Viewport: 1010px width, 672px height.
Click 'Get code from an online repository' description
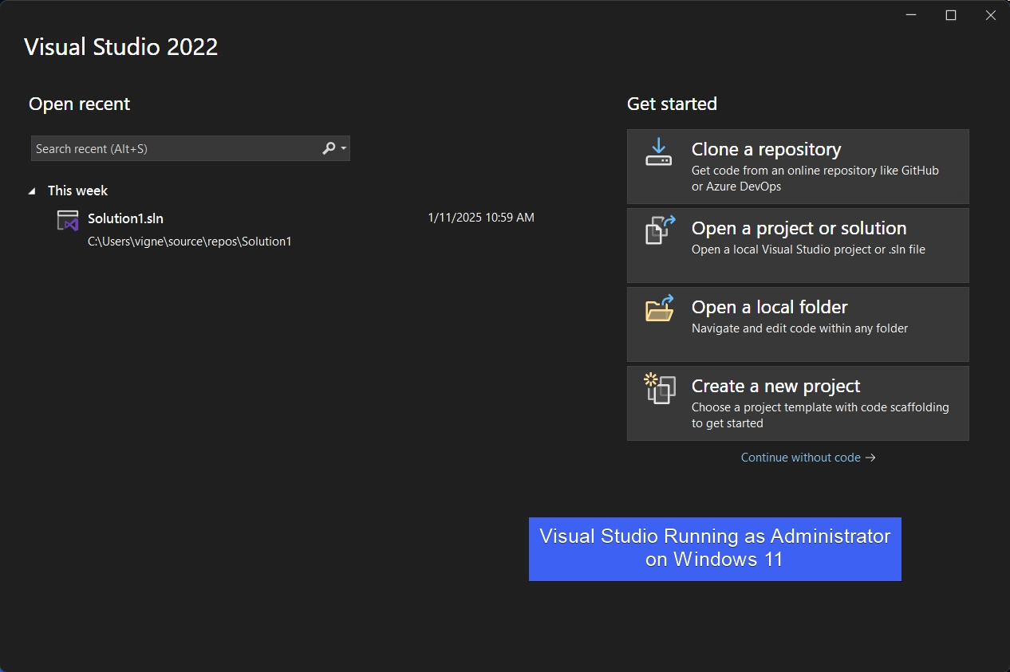(815, 179)
